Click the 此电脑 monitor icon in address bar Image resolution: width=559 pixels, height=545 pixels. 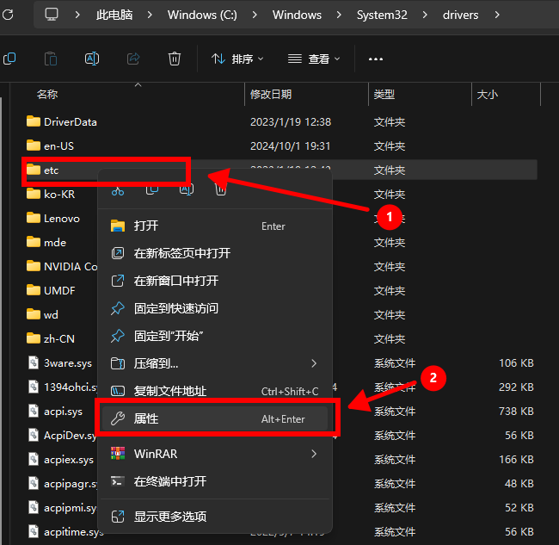(52, 15)
